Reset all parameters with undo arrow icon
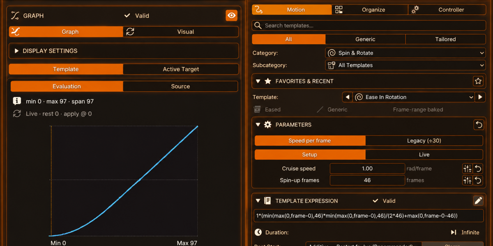Screen dimensions: 493x246 coord(479,125)
